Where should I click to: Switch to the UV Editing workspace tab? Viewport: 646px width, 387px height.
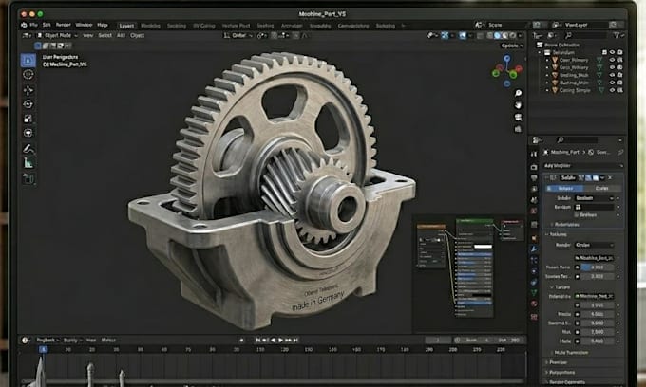pos(204,26)
